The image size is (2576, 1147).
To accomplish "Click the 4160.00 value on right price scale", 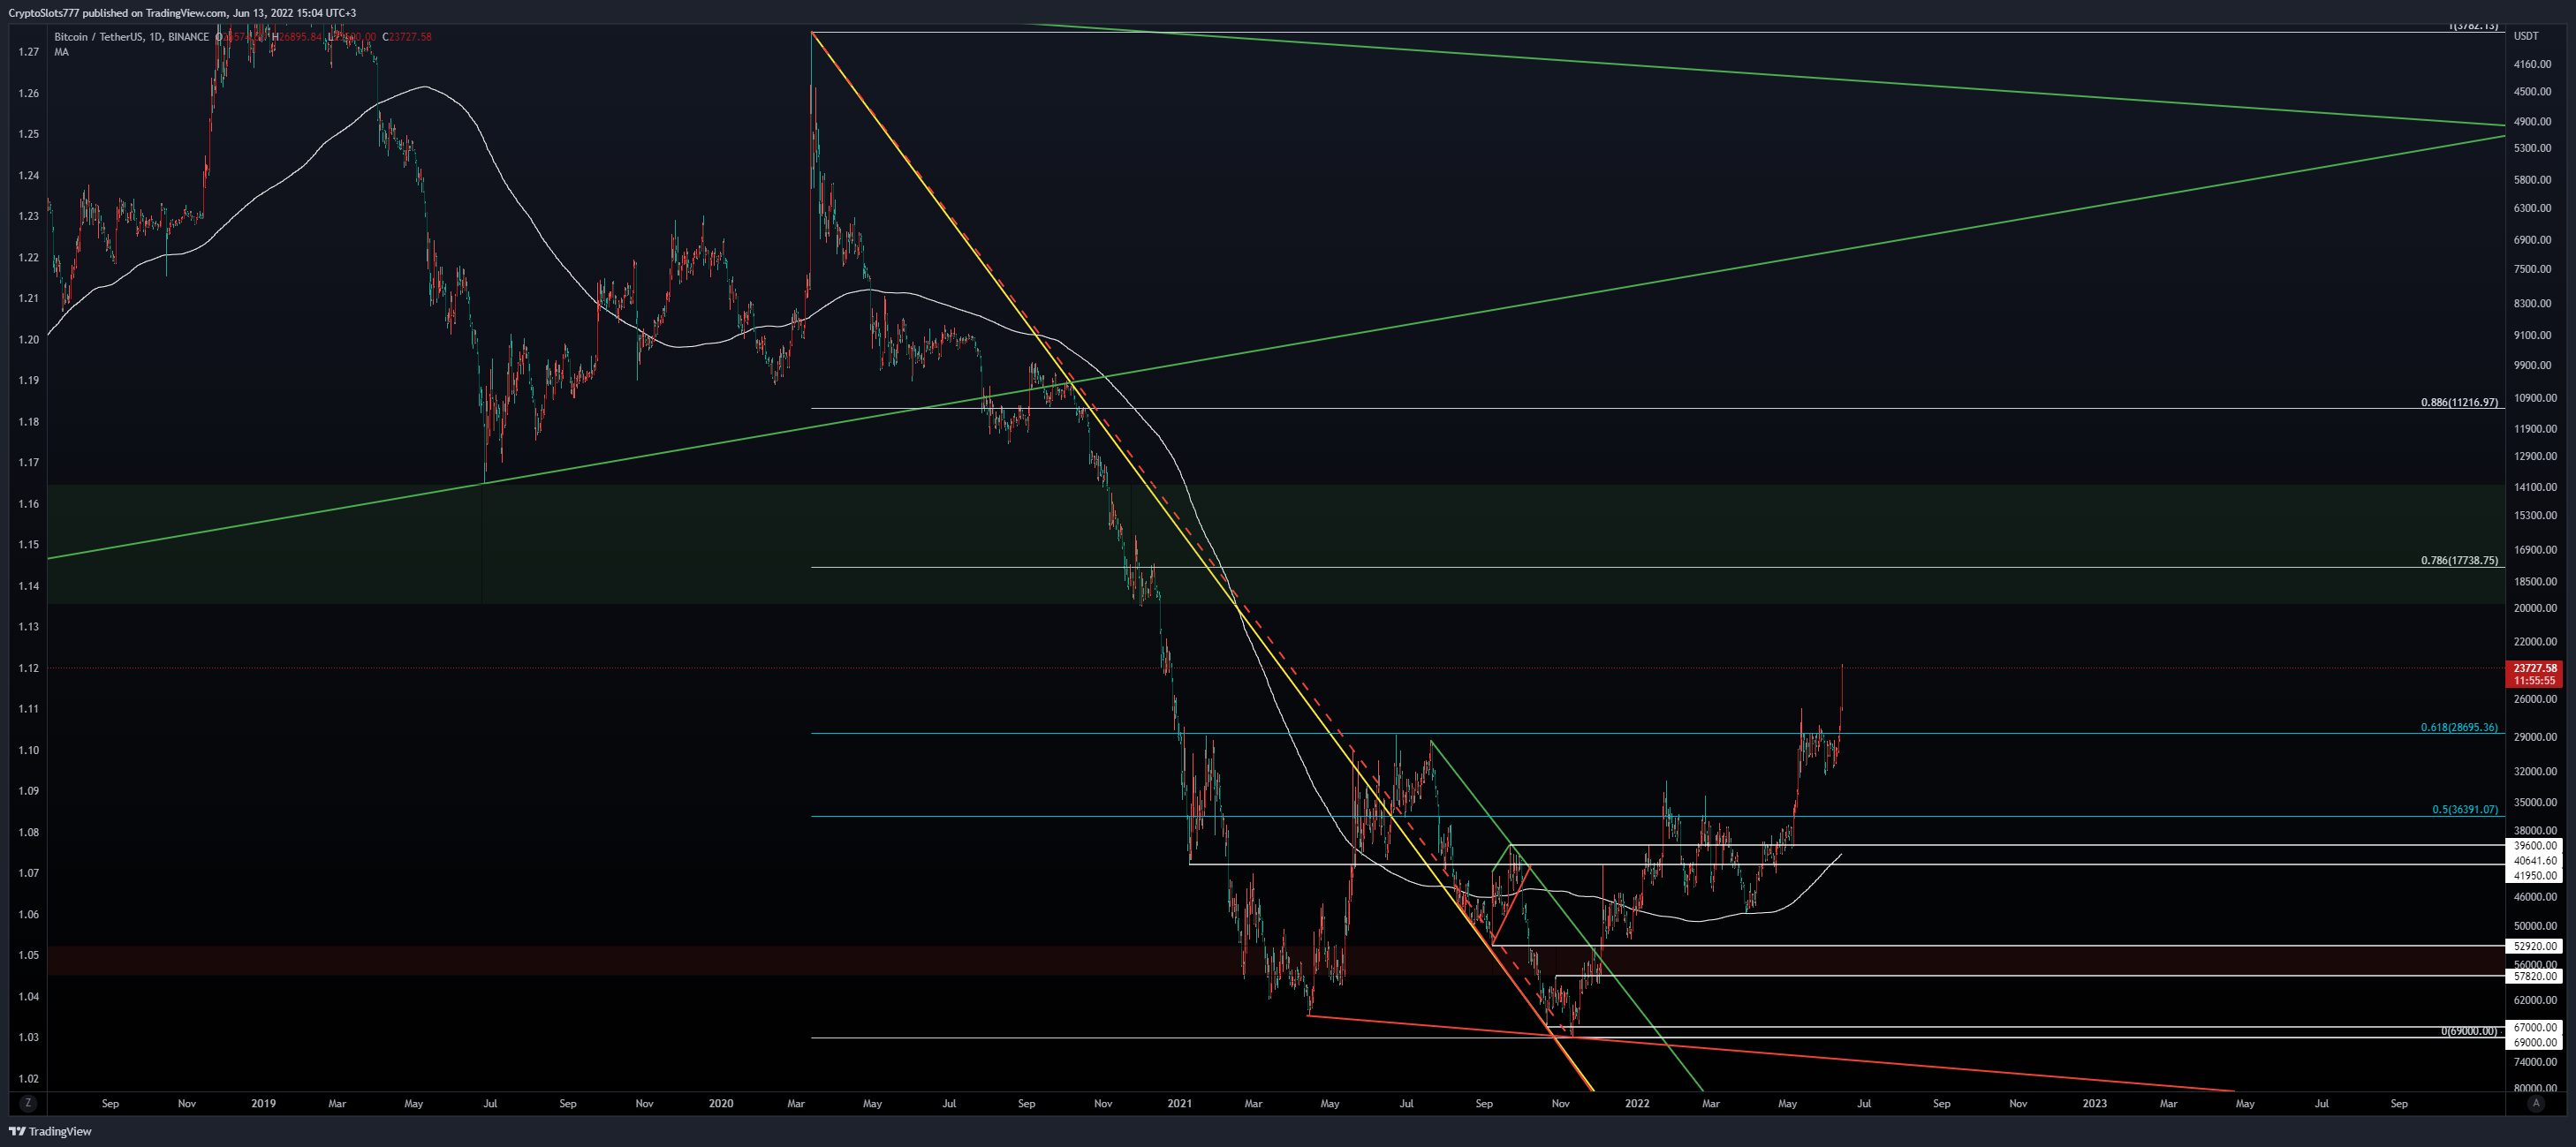I will pyautogui.click(x=2532, y=64).
